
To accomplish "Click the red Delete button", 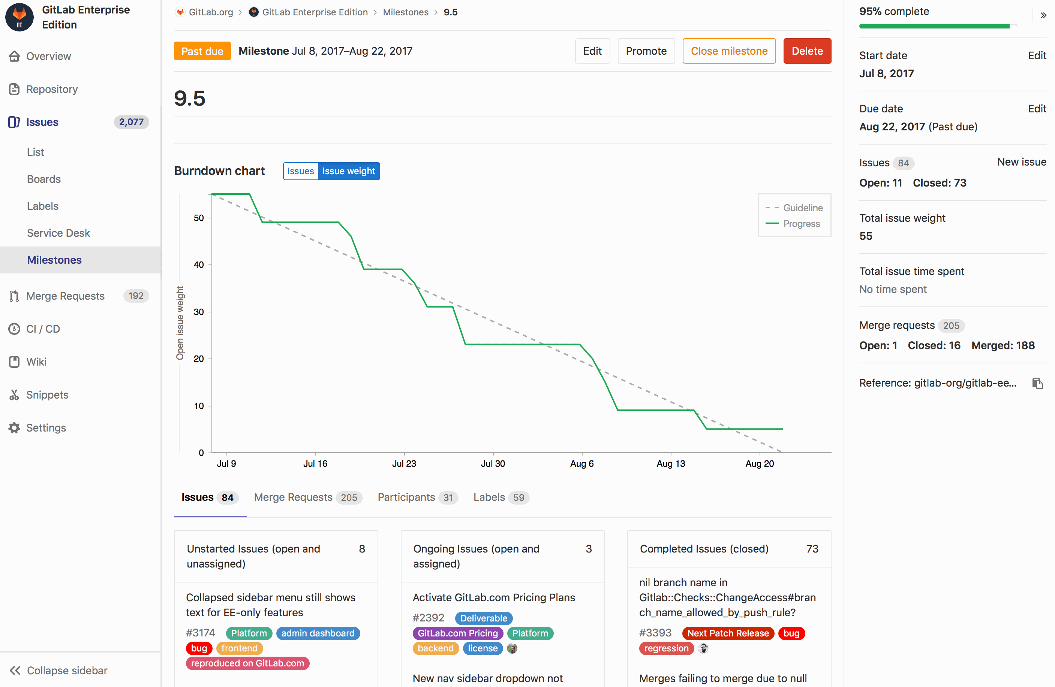I will point(807,51).
